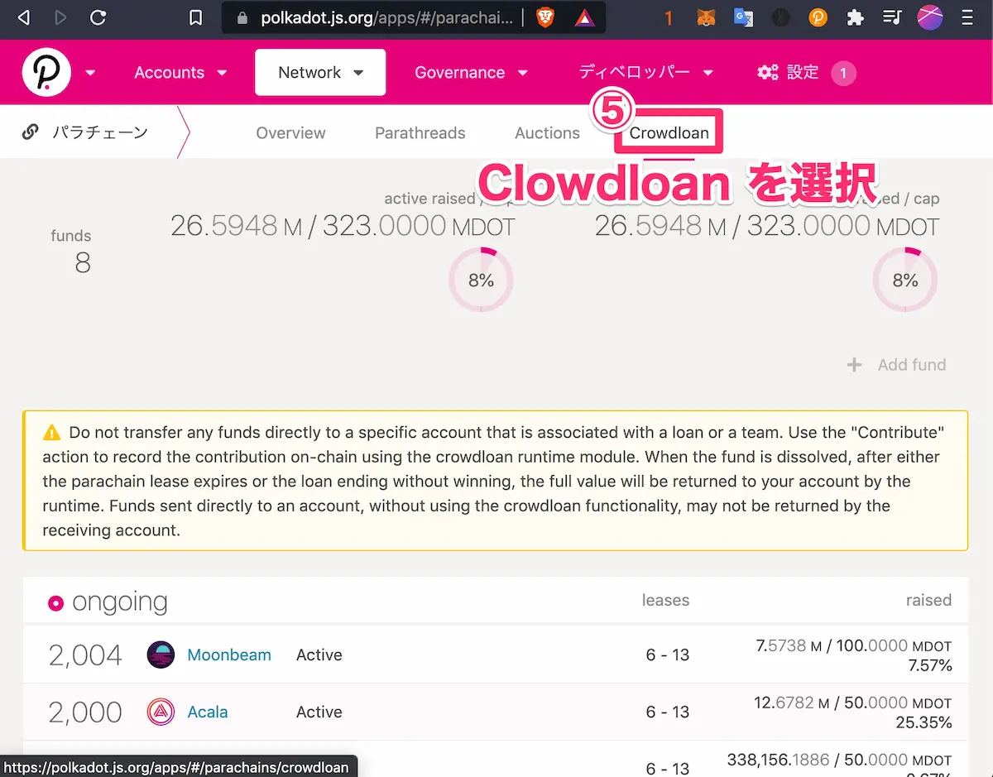Open the Brave Shields lion icon
993x777 pixels.
pos(545,17)
